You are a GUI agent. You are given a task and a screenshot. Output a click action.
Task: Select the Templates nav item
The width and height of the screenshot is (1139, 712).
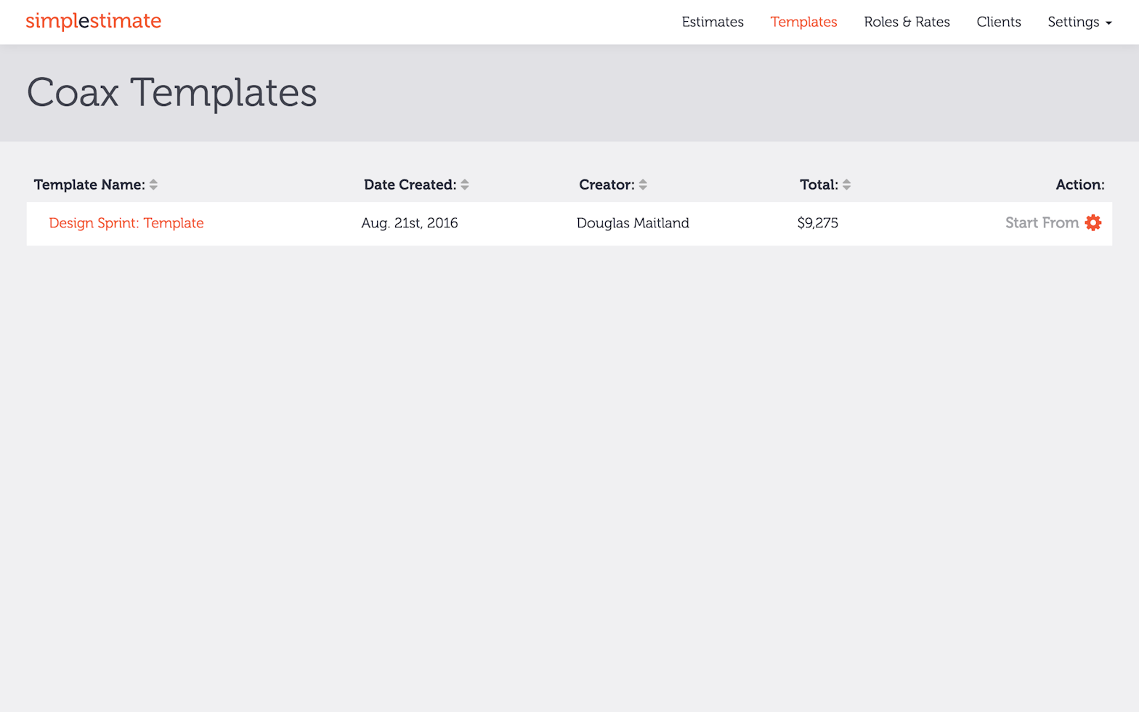803,22
